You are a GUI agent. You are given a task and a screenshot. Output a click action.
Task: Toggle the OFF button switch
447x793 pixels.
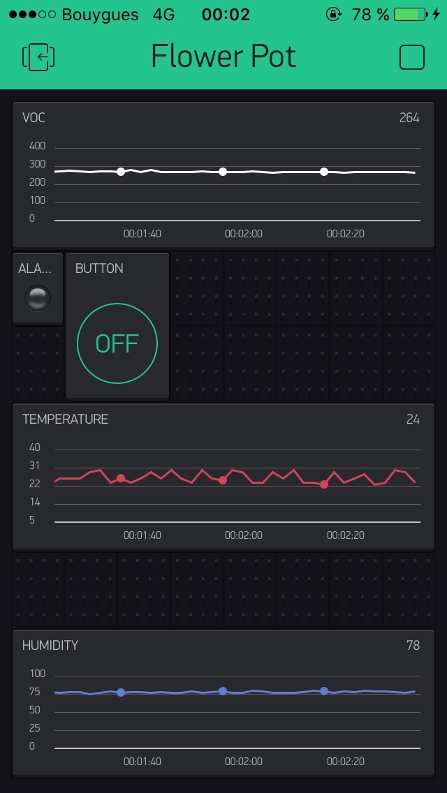(117, 343)
